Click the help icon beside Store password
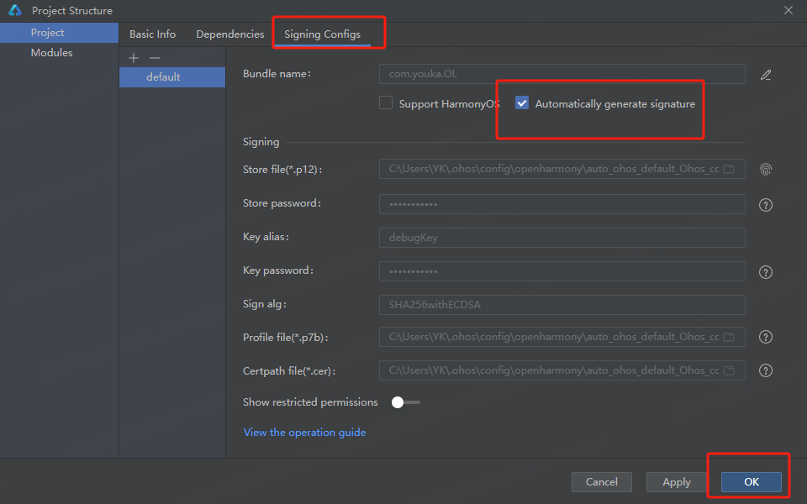The width and height of the screenshot is (807, 504). (x=765, y=205)
